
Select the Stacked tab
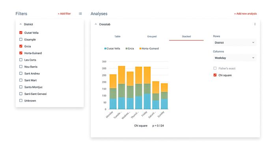coord(186,36)
